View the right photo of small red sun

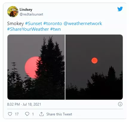click(x=94, y=67)
